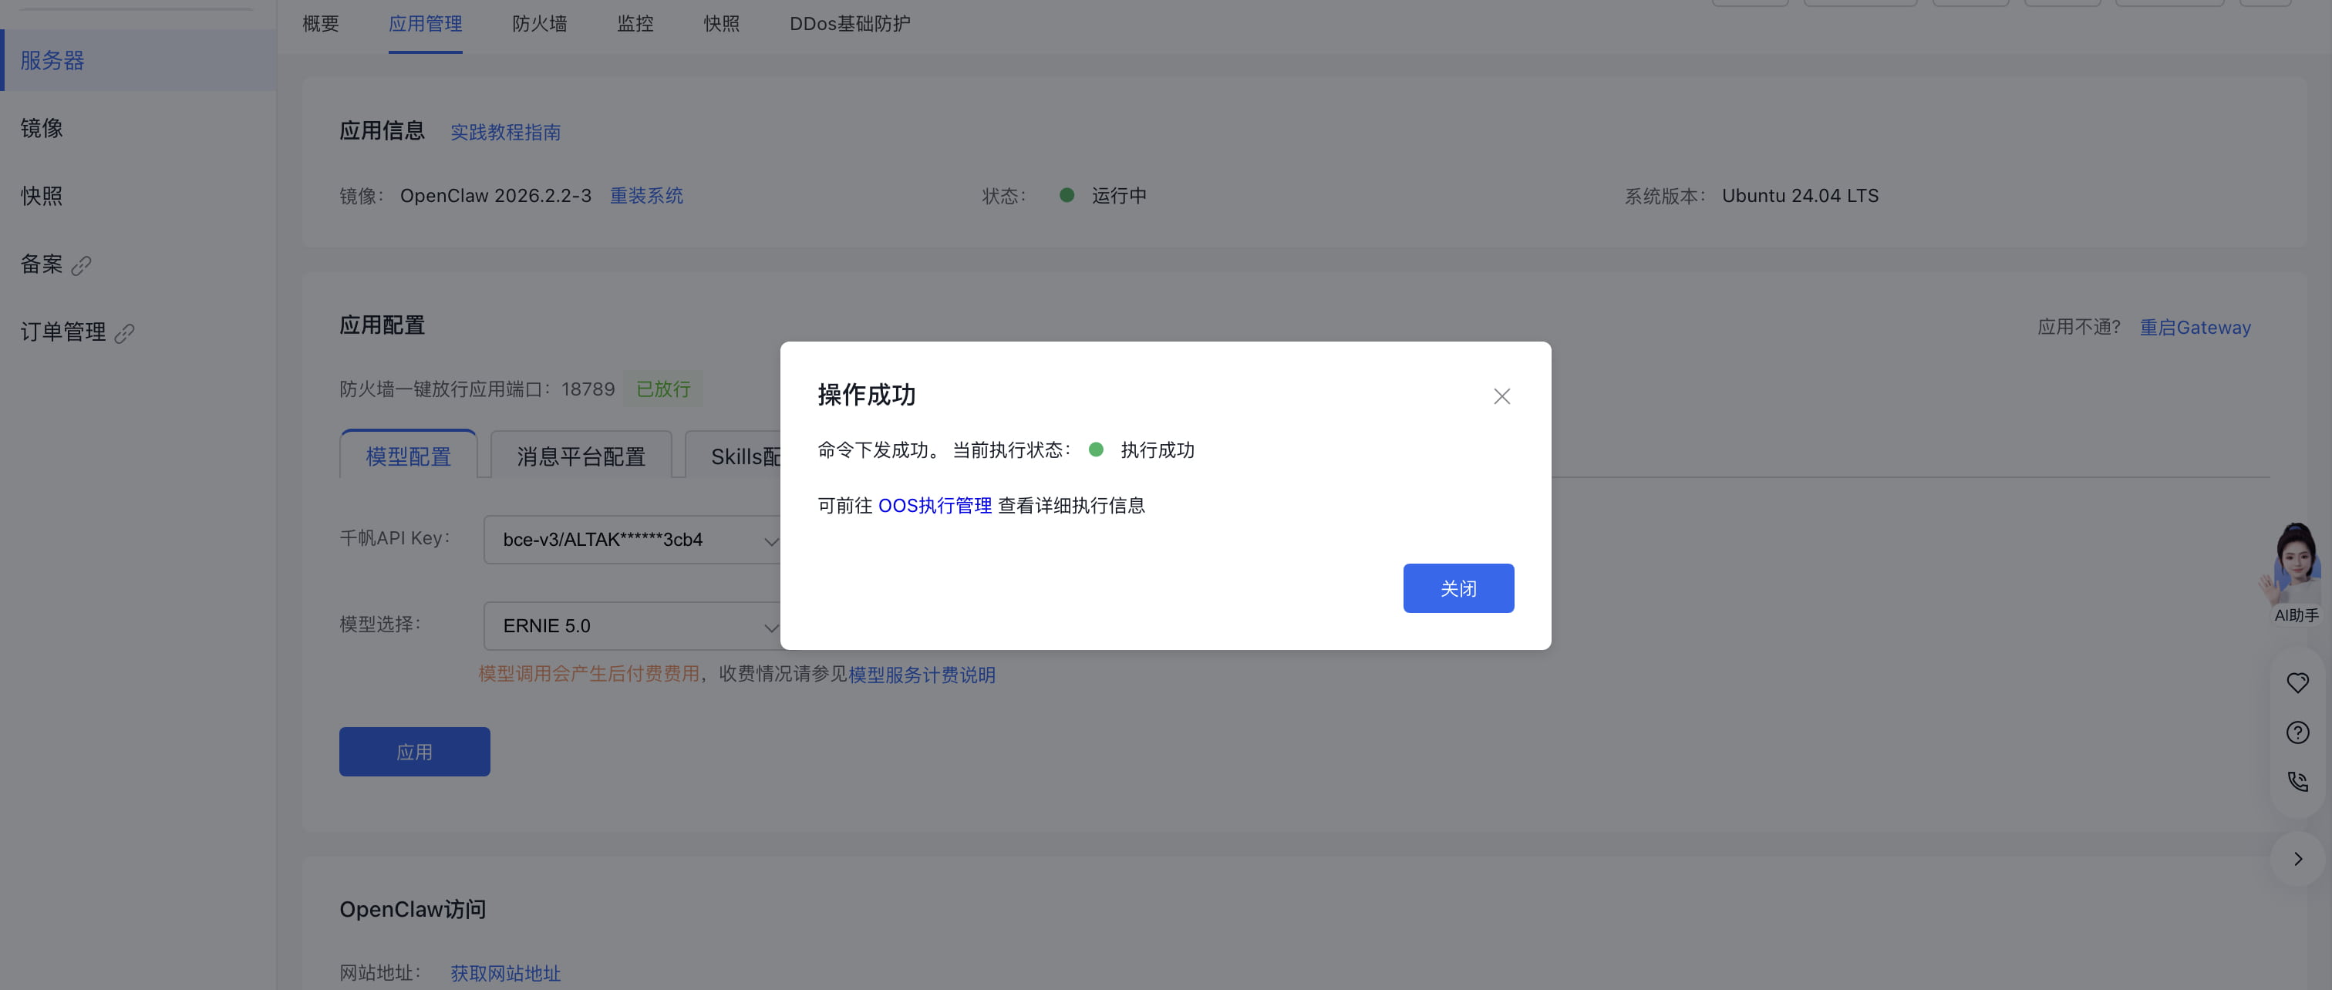Click the 获取网站地址 link
The width and height of the screenshot is (2332, 990).
505,973
